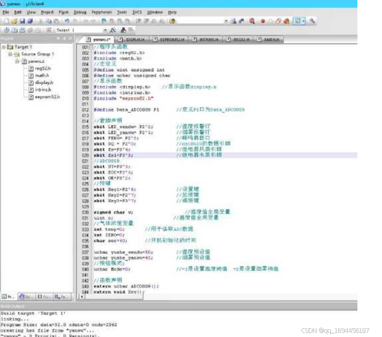Switch to the INTRINS.H editor tab

[x=206, y=39]
